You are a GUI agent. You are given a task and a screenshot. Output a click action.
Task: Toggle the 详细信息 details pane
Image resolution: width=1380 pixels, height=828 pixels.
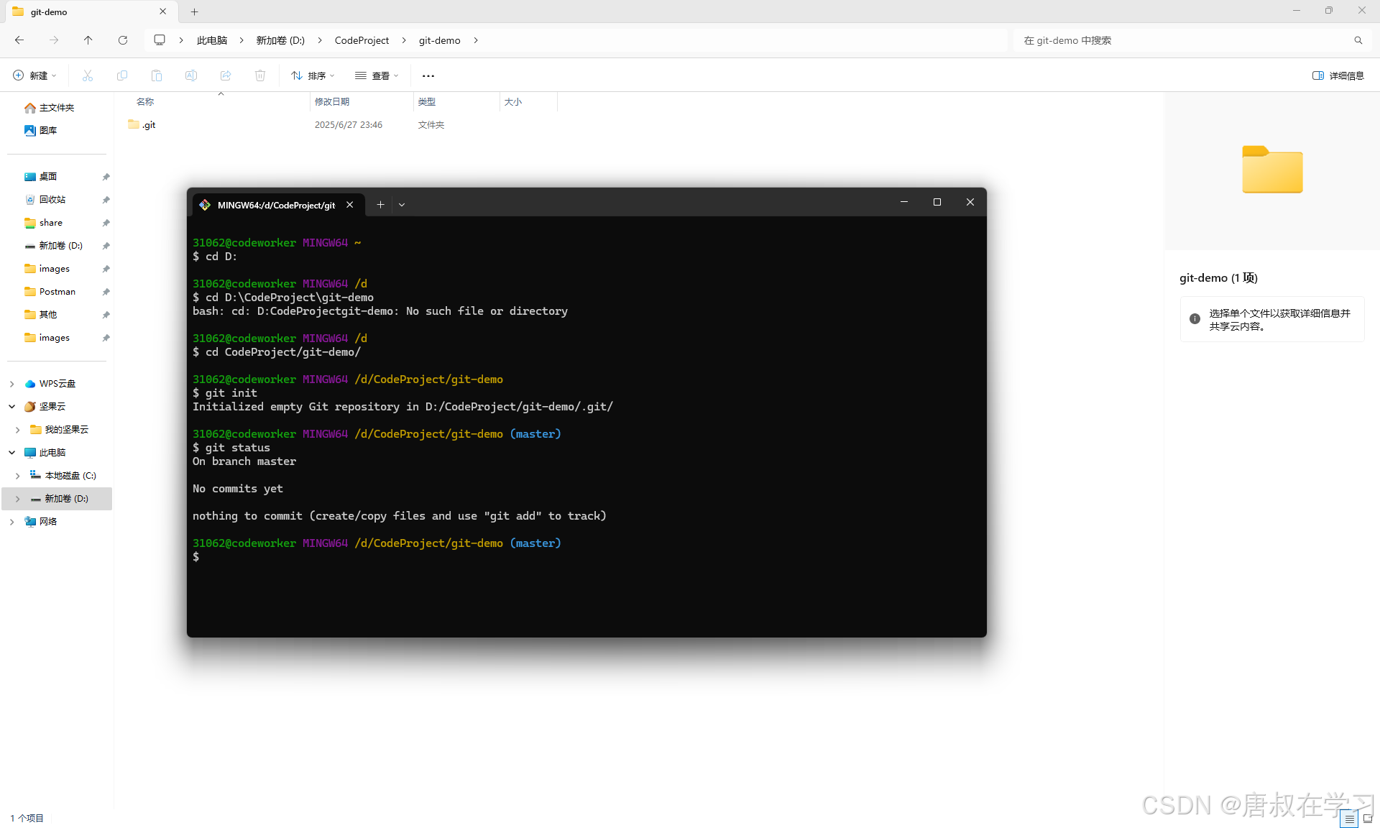1338,75
